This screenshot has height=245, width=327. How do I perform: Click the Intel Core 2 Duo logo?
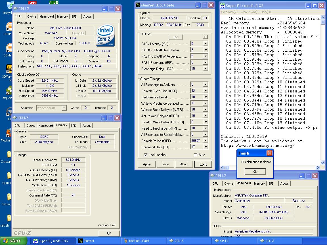tap(106, 35)
